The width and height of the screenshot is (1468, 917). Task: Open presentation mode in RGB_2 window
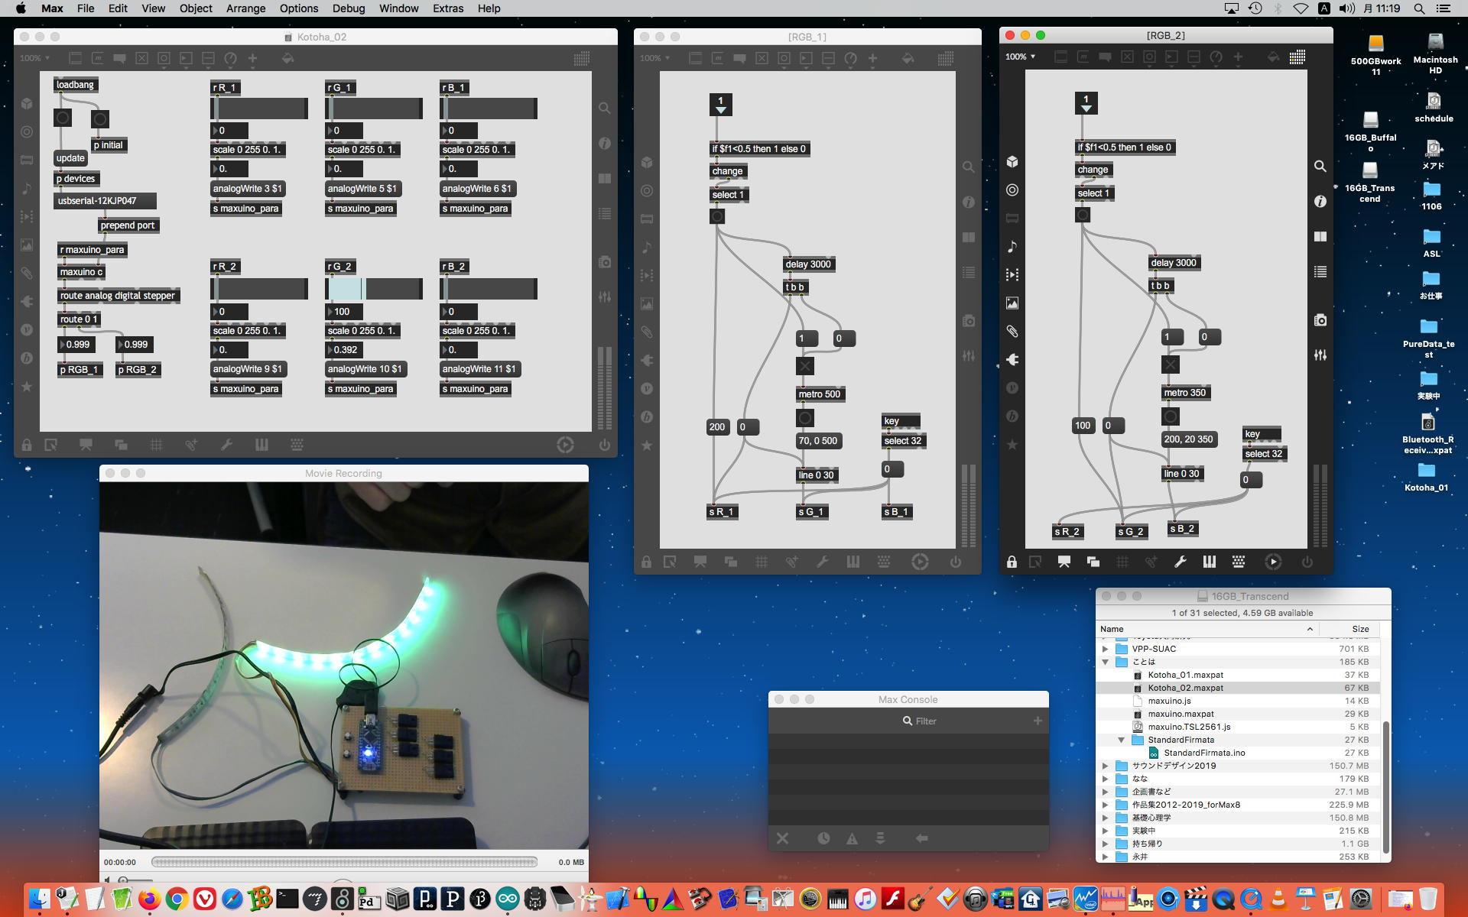(x=1064, y=562)
